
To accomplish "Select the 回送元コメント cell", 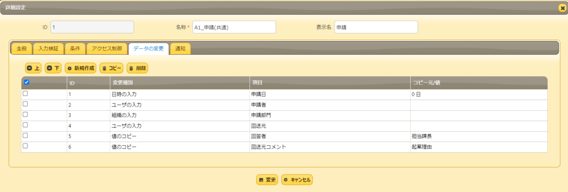I will (x=330, y=147).
